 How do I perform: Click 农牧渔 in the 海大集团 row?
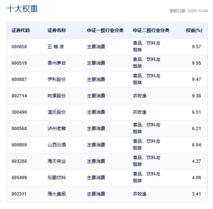(140, 194)
